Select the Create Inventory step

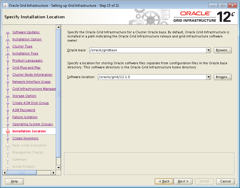coord(25,138)
